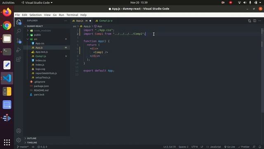Open editor More Actions ellipsis
This screenshot has width=264, height=149.
(259, 21)
